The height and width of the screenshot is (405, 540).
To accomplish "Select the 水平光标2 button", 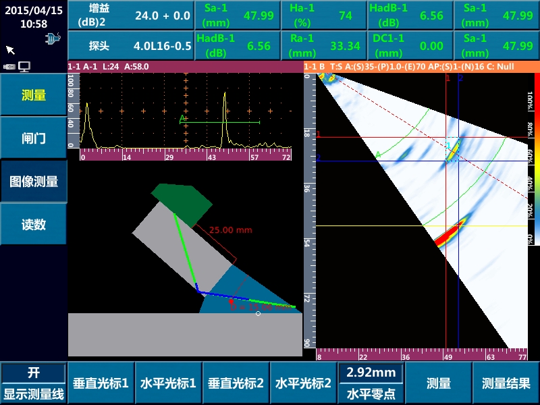I will 303,383.
